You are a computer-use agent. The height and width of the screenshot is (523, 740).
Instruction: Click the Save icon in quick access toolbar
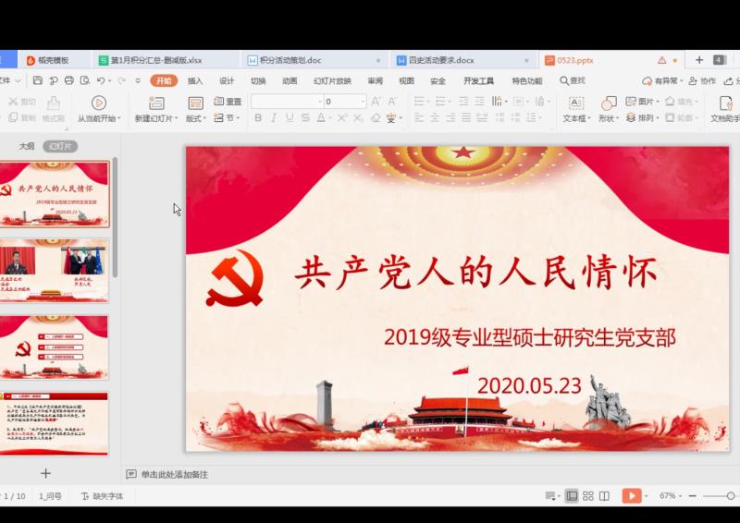click(37, 80)
